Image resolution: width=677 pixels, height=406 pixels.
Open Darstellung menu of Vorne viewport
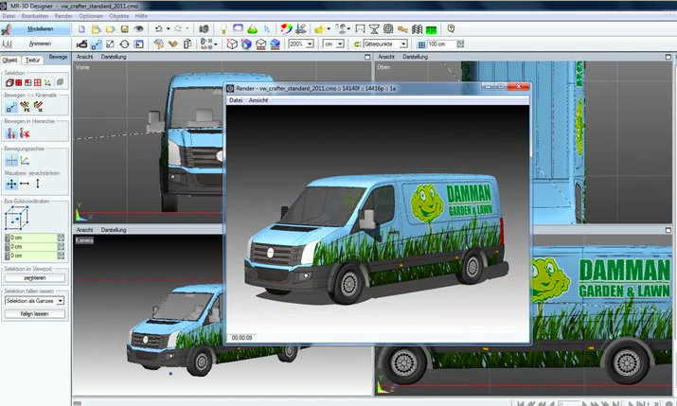[x=114, y=57]
